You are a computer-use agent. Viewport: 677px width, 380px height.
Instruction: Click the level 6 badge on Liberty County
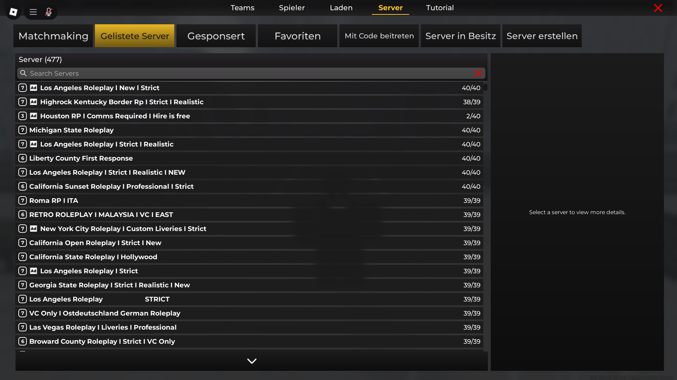click(23, 158)
